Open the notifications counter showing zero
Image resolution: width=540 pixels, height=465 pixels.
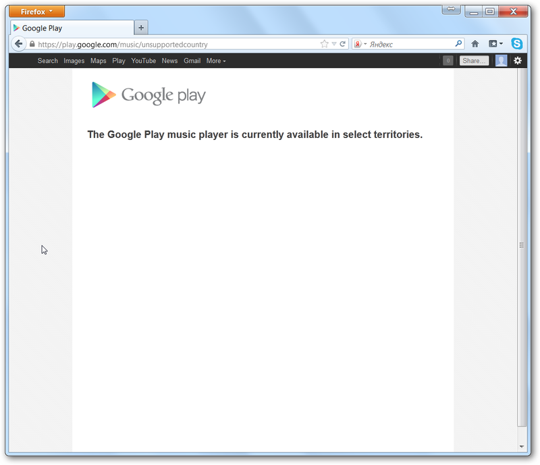pyautogui.click(x=448, y=60)
